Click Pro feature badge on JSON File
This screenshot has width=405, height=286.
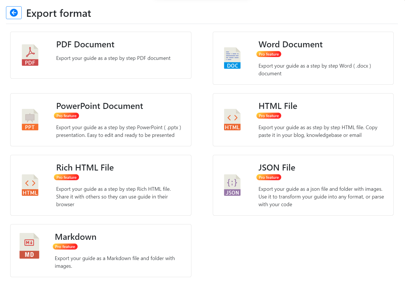pos(268,177)
